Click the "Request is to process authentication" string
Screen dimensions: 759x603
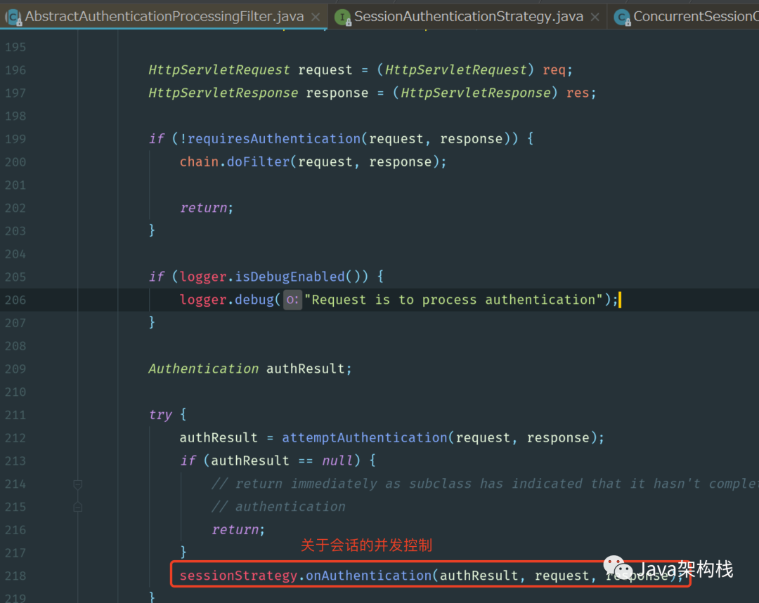pyautogui.click(x=453, y=300)
